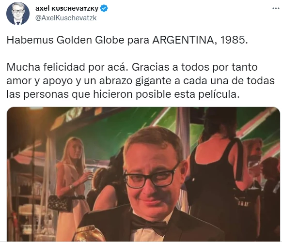This screenshot has width=282, height=242.
Task: Click the paragraph starting with Mucha felicidad
Action: tap(141, 81)
